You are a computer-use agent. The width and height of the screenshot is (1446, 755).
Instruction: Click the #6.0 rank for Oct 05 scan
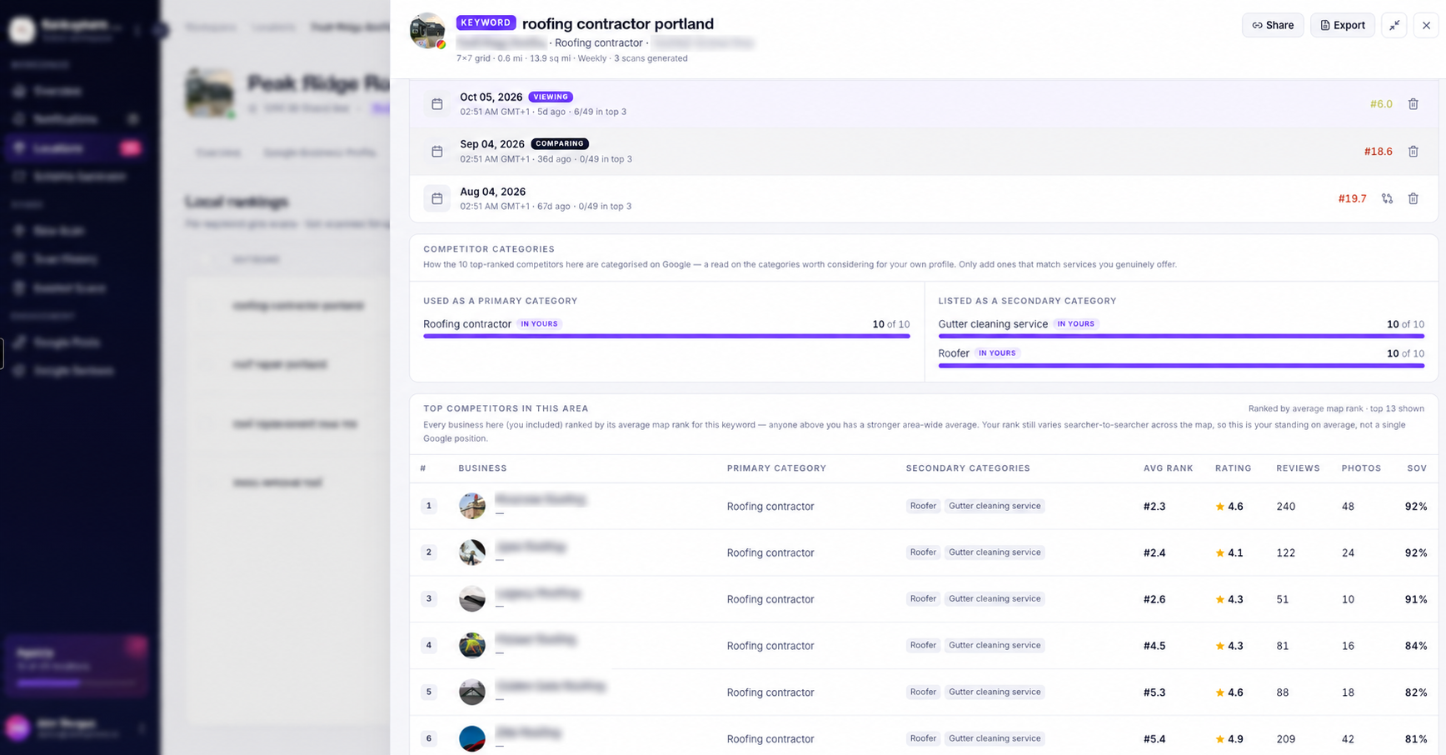coord(1381,104)
